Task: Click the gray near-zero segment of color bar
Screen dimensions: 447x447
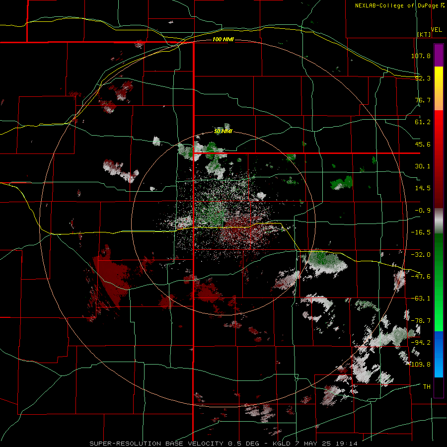Action: click(439, 221)
